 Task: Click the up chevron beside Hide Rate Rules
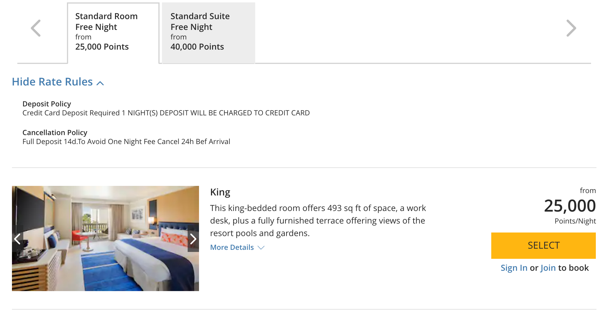(100, 83)
